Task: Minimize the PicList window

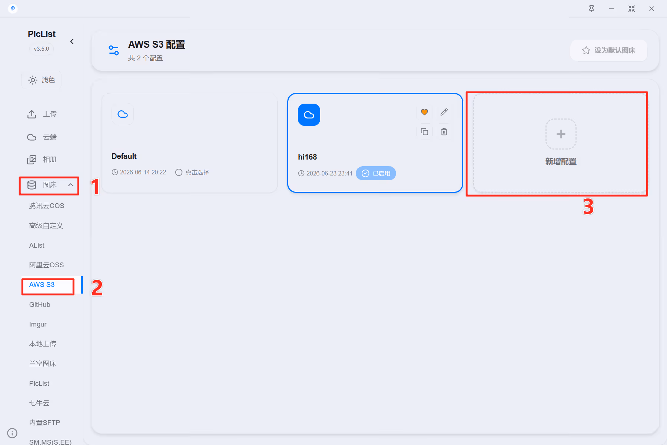Action: click(612, 9)
